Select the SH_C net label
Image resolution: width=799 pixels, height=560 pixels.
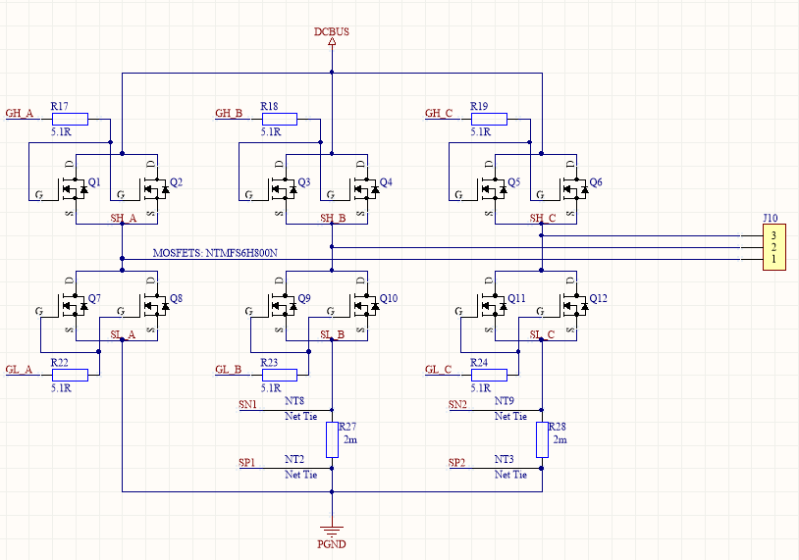click(x=543, y=218)
